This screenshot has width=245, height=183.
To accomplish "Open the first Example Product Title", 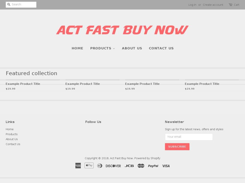I will [x=23, y=84].
